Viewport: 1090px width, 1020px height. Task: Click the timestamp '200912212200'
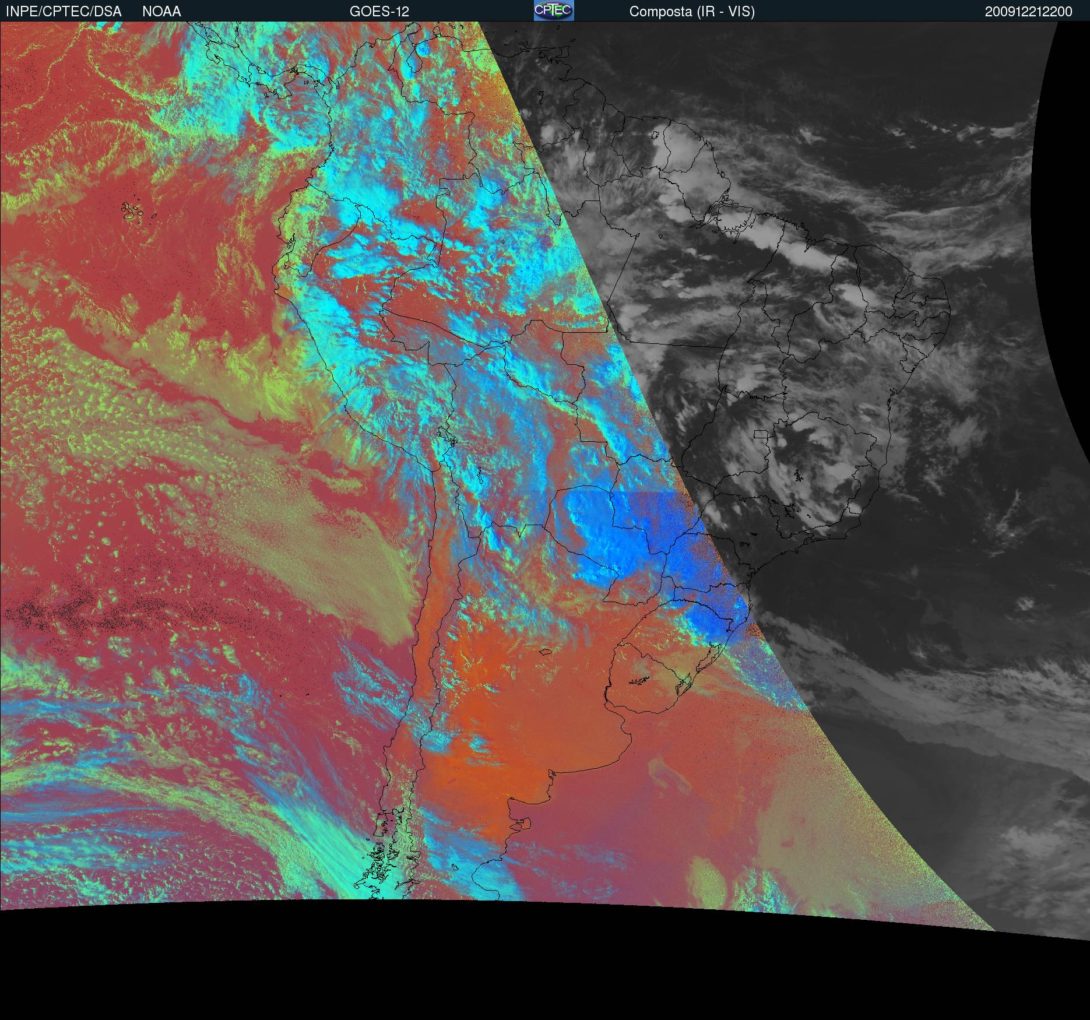click(1029, 12)
